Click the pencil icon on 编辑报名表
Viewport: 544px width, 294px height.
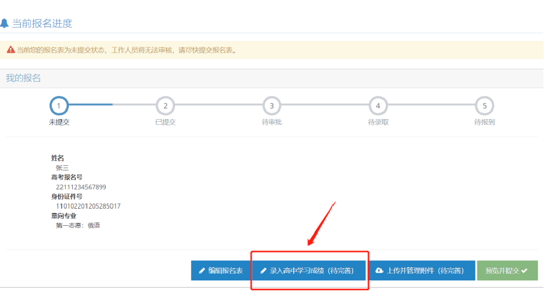coord(202,271)
